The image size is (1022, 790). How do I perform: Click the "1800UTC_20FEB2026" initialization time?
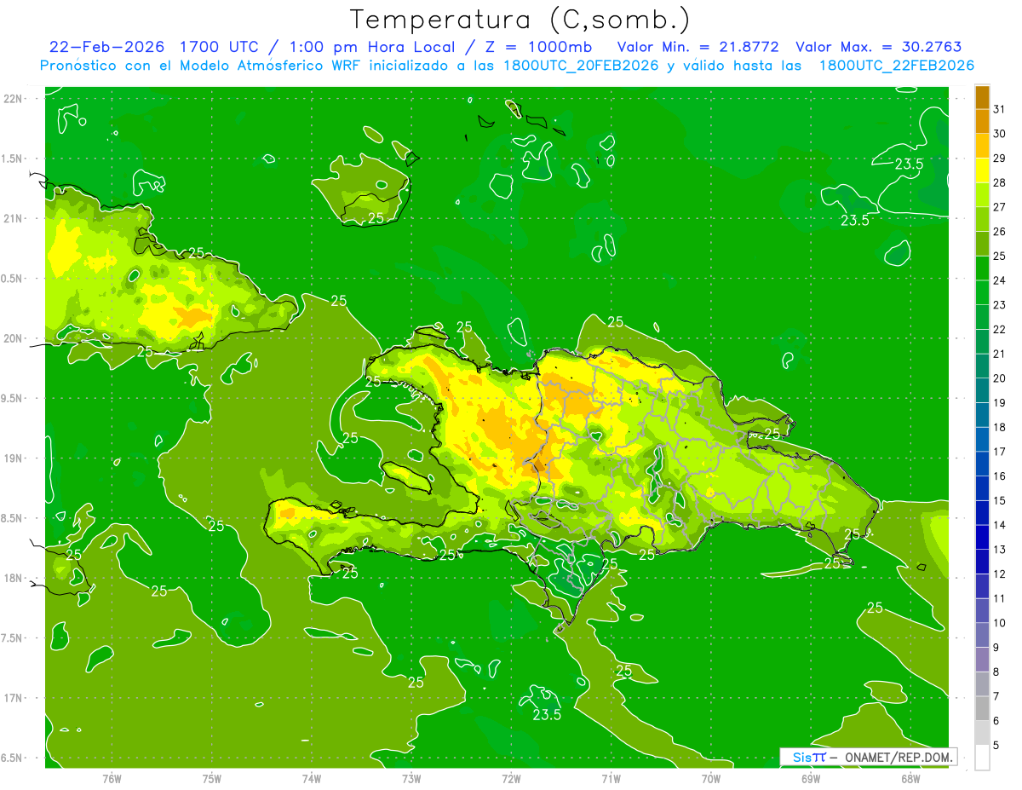581,66
